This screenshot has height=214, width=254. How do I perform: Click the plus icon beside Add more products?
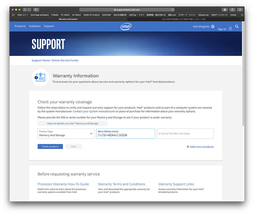click(x=188, y=147)
